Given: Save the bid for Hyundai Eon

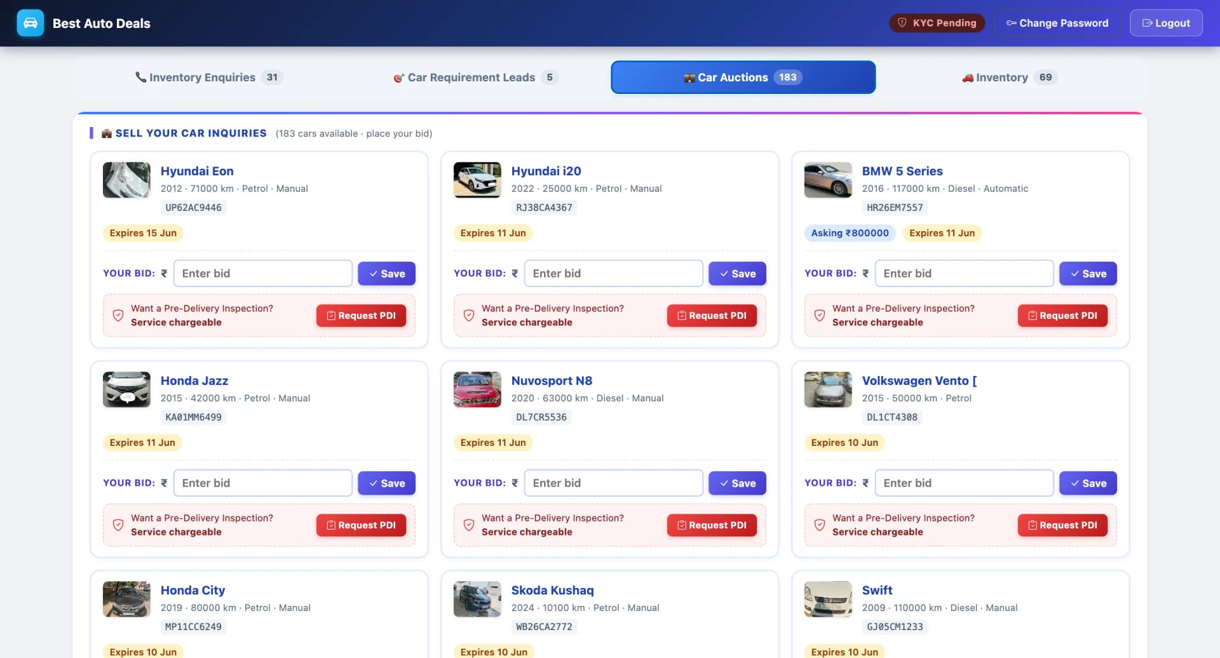Looking at the screenshot, I should click(386, 274).
